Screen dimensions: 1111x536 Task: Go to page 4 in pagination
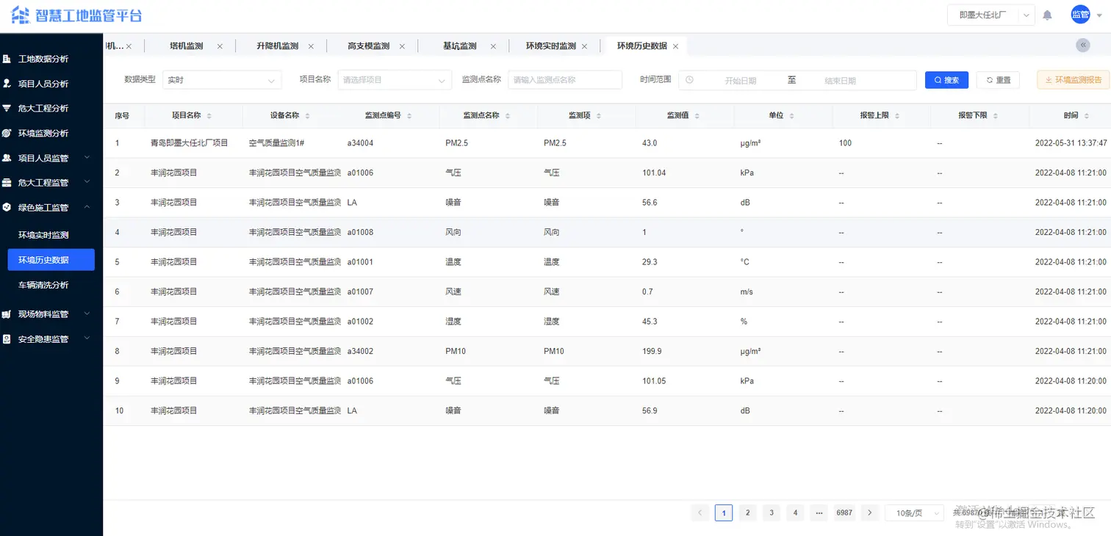[x=794, y=513]
